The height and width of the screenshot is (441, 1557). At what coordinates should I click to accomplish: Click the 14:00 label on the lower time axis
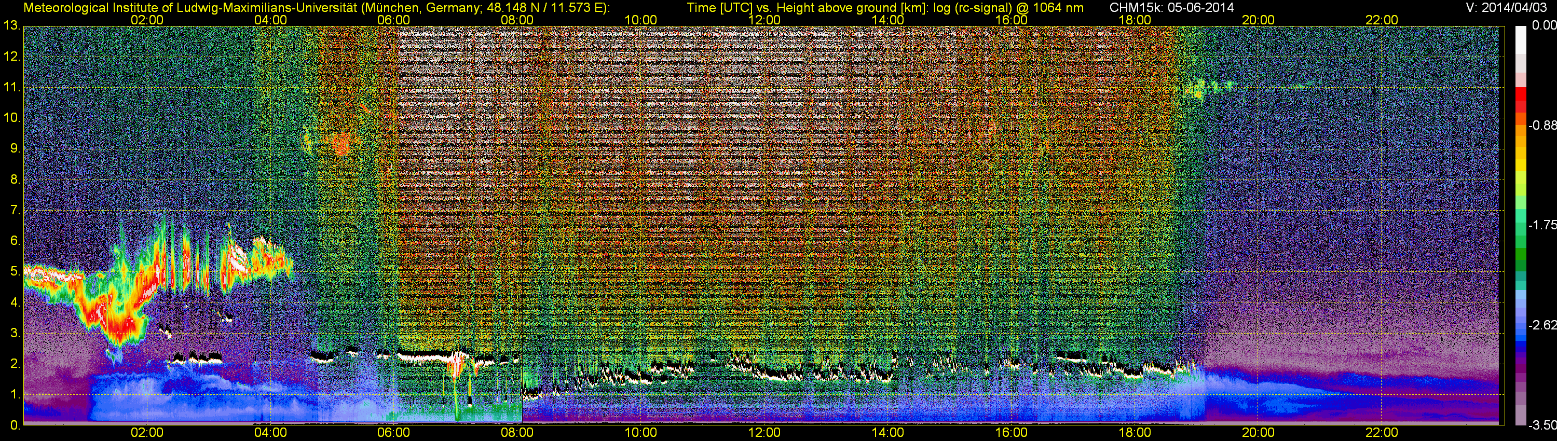coord(888,433)
